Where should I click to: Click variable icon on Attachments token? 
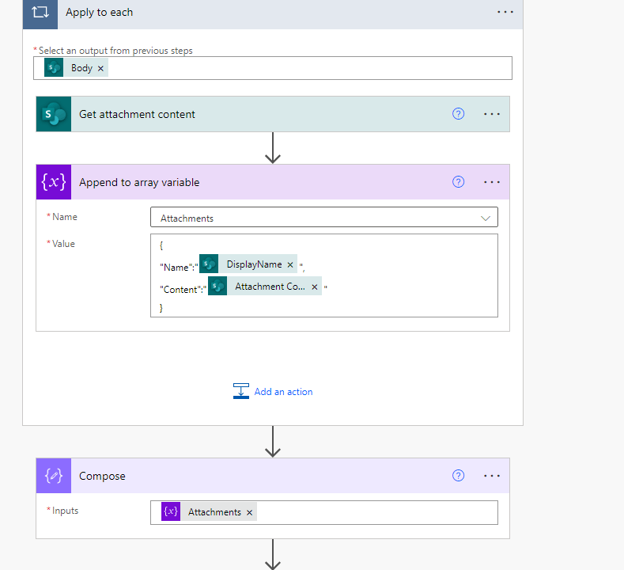[x=171, y=511]
